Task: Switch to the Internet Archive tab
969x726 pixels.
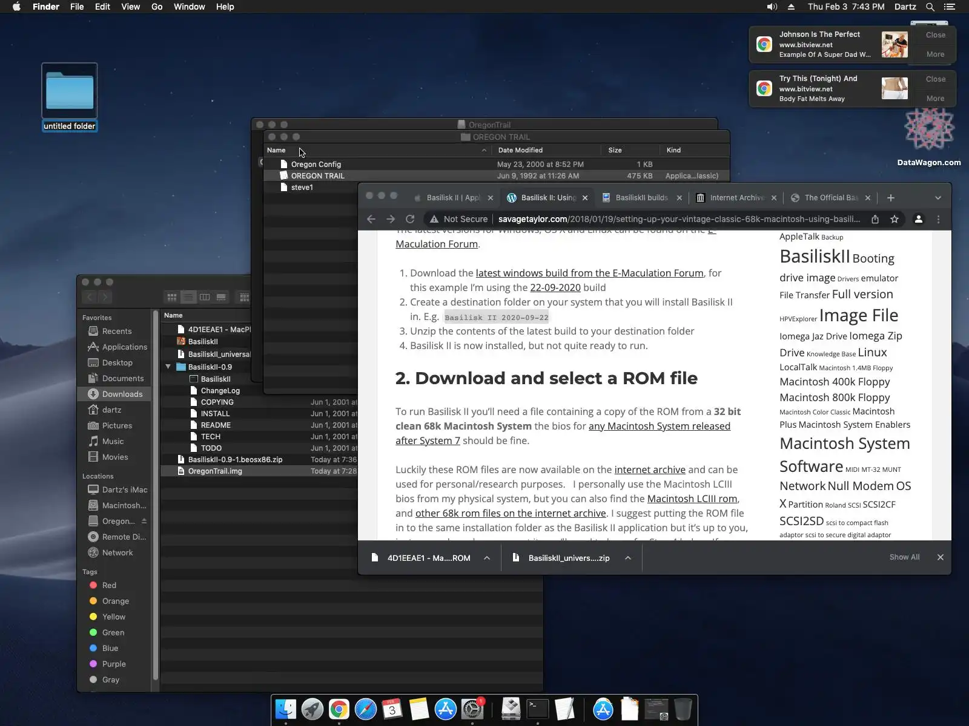Action: click(x=736, y=198)
